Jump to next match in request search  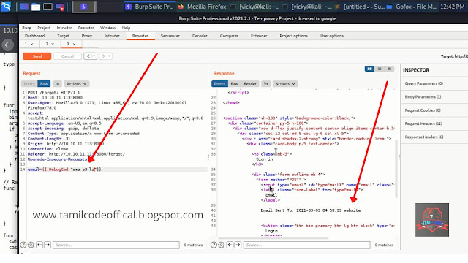(48, 245)
